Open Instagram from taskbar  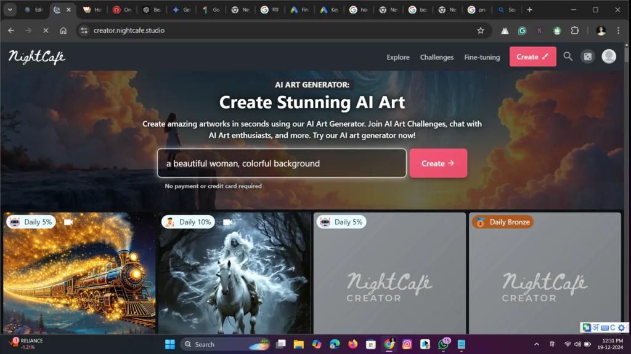(407, 344)
